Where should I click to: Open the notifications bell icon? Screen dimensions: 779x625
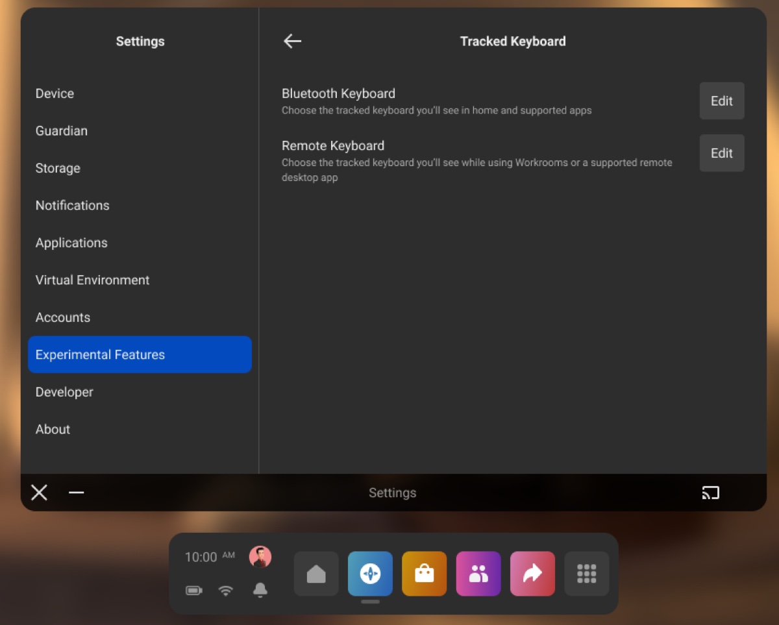pyautogui.click(x=260, y=591)
